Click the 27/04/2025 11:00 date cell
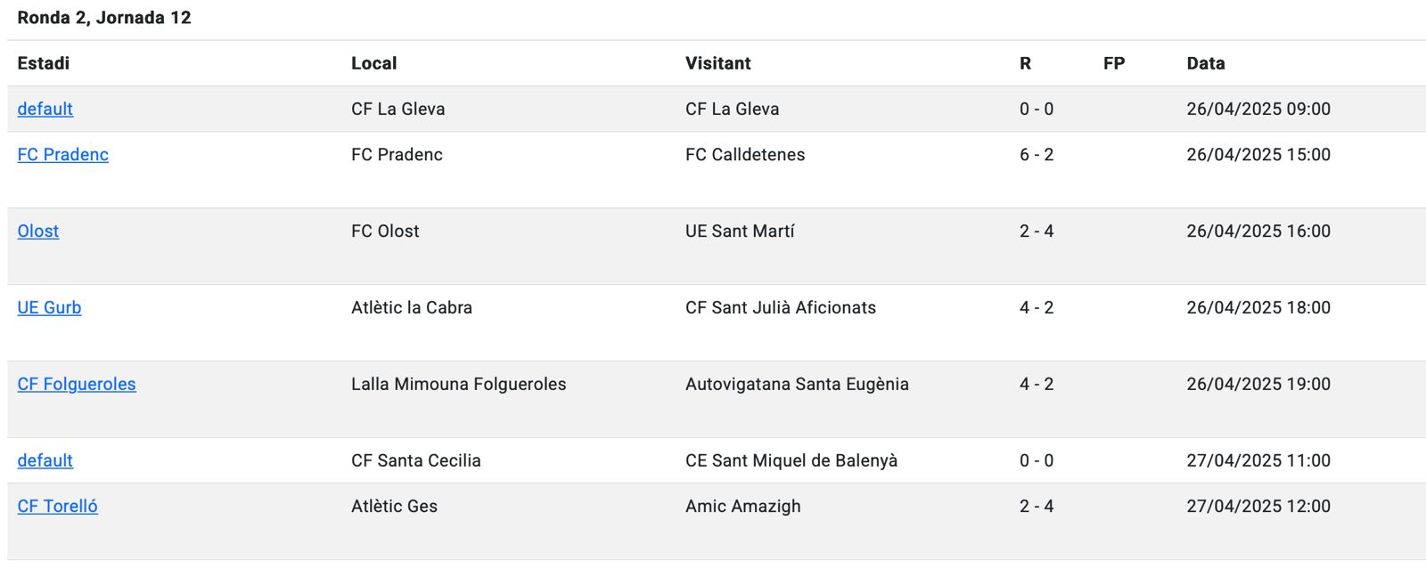 pos(1258,460)
